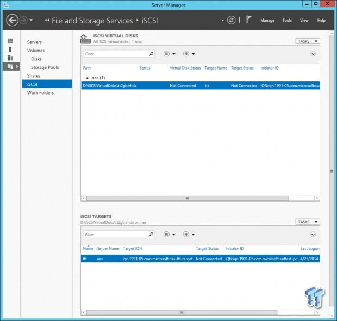Click right arrow of targets scrollbar

pos(317,312)
